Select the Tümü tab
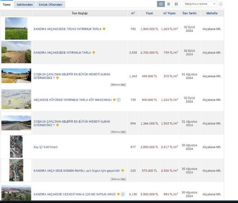 click(7, 5)
